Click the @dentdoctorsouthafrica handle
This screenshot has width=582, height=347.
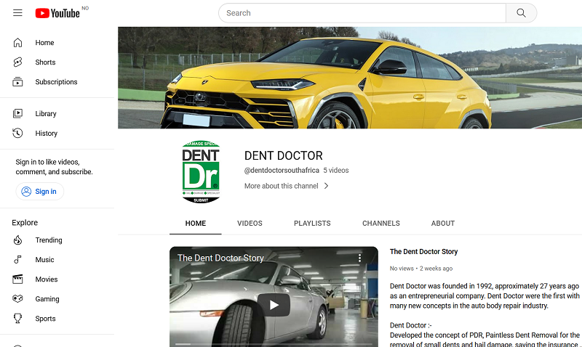click(282, 171)
